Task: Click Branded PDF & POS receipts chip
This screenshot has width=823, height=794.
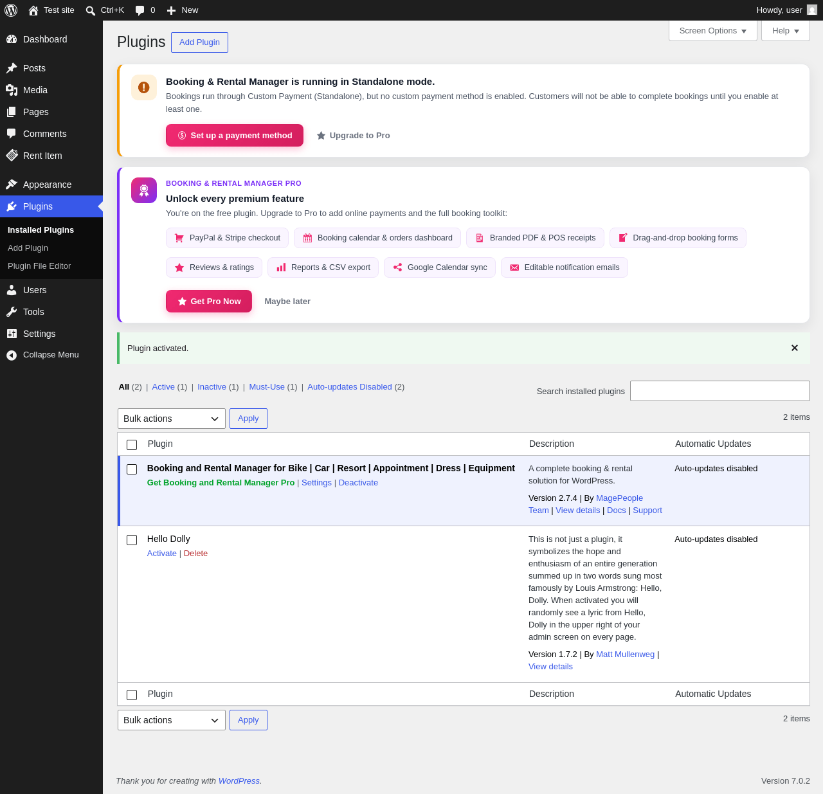Action: pyautogui.click(x=535, y=238)
